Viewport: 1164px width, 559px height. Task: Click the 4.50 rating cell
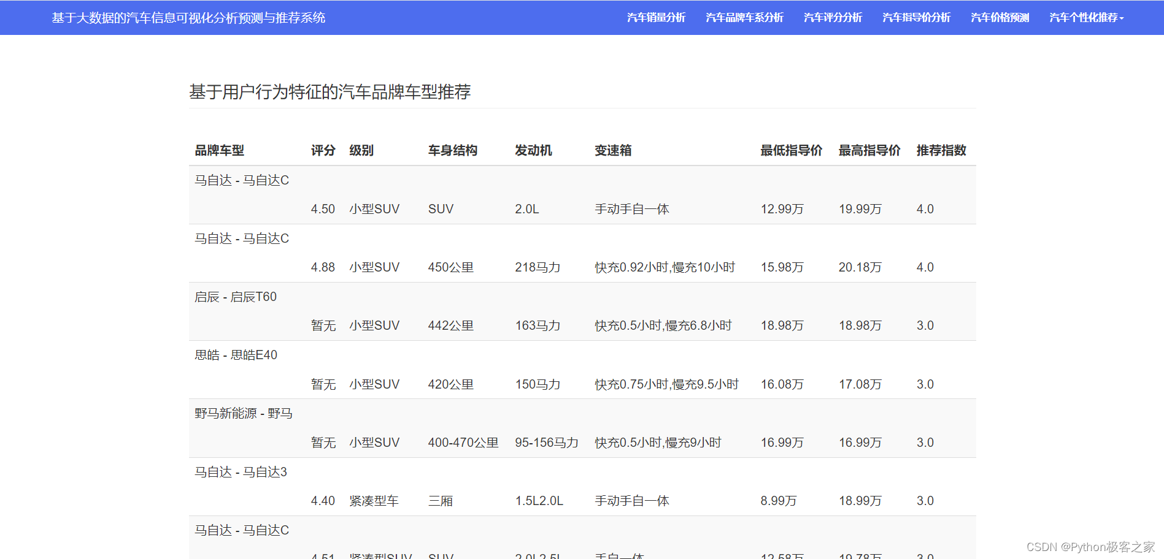(x=323, y=209)
